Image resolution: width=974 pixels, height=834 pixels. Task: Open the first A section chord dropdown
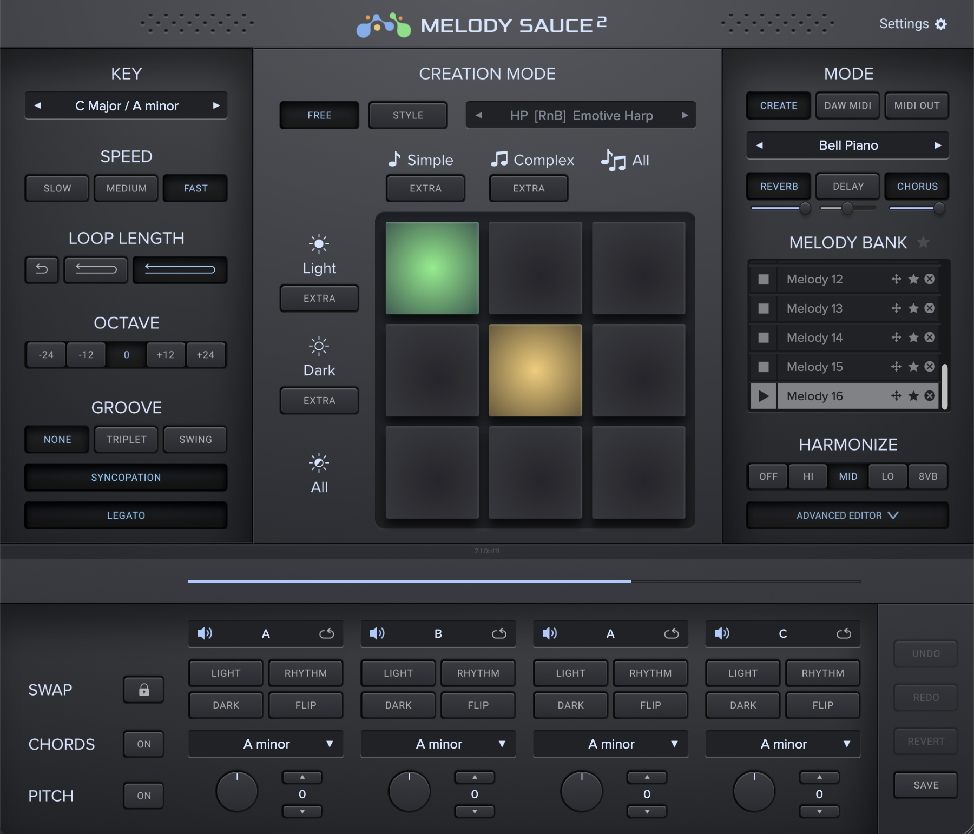click(266, 744)
